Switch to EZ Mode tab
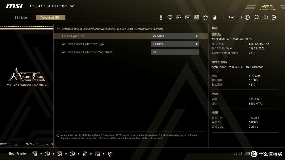The height and width of the screenshot is (160, 285). pyautogui.click(x=21, y=18)
